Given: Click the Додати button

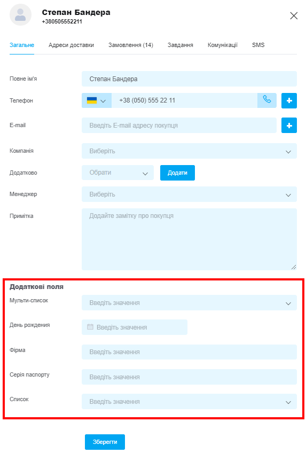Looking at the screenshot, I should 177,173.
